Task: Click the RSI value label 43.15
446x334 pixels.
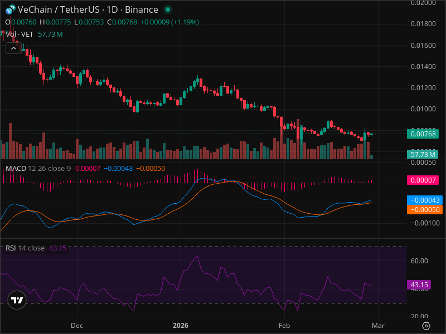Action: (x=419, y=284)
